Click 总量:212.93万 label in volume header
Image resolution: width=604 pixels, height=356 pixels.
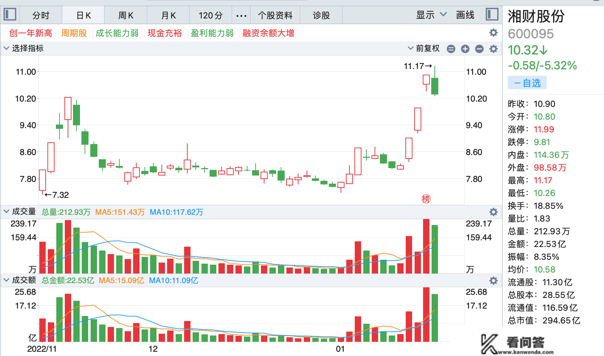pyautogui.click(x=66, y=212)
